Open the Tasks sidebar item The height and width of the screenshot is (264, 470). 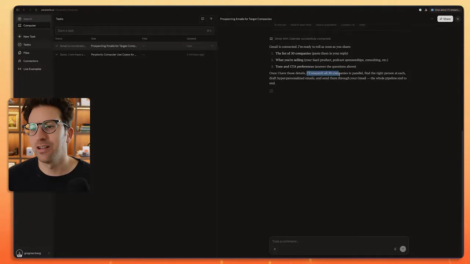pos(34,45)
